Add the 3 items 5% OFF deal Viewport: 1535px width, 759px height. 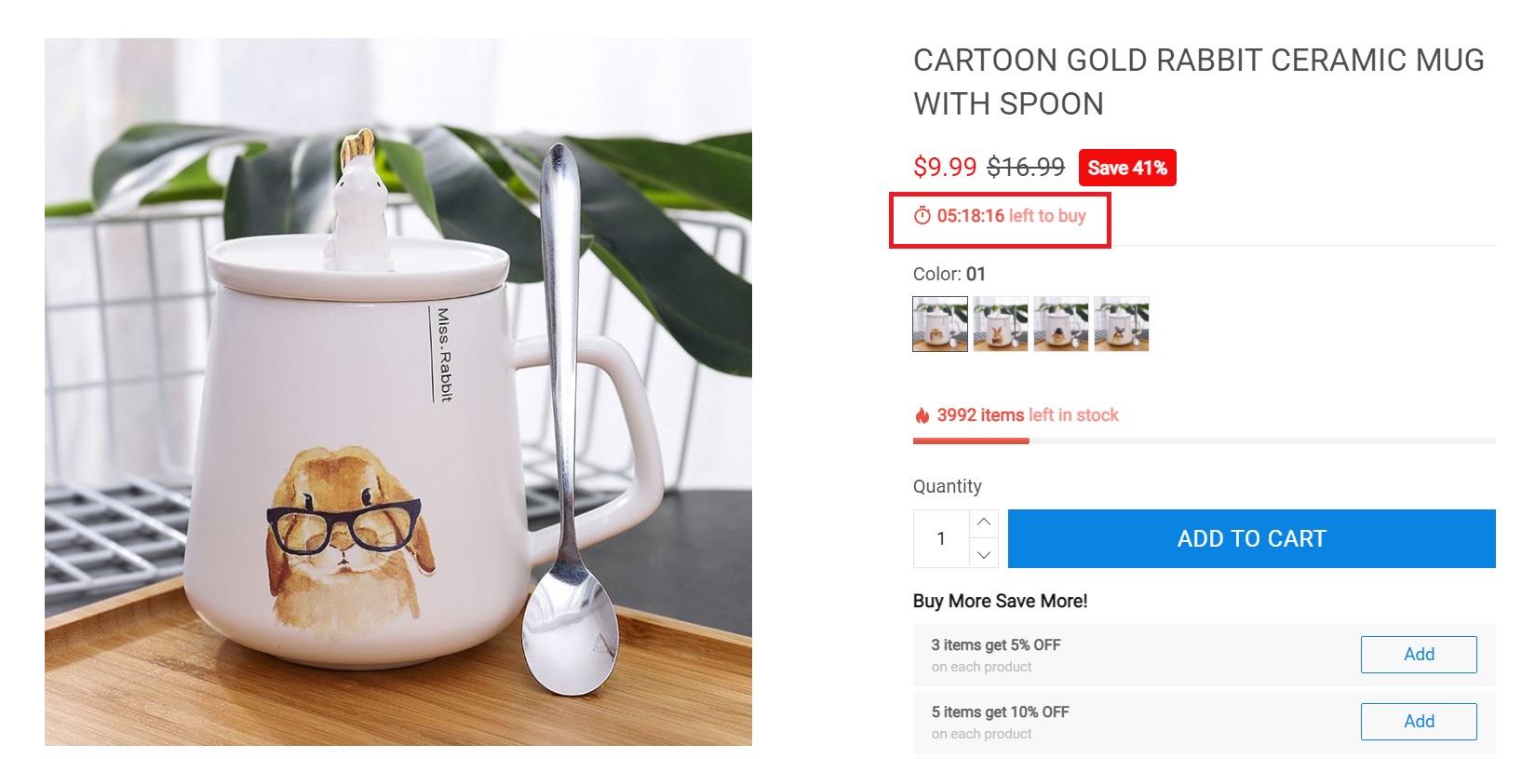(1418, 655)
